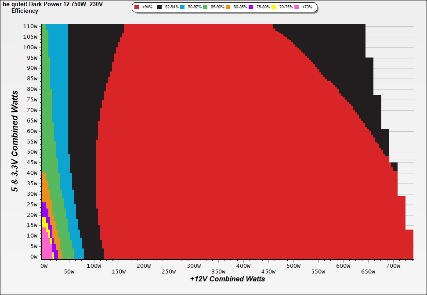
Task: Click the '105W' y-axis label
Action: pos(30,37)
